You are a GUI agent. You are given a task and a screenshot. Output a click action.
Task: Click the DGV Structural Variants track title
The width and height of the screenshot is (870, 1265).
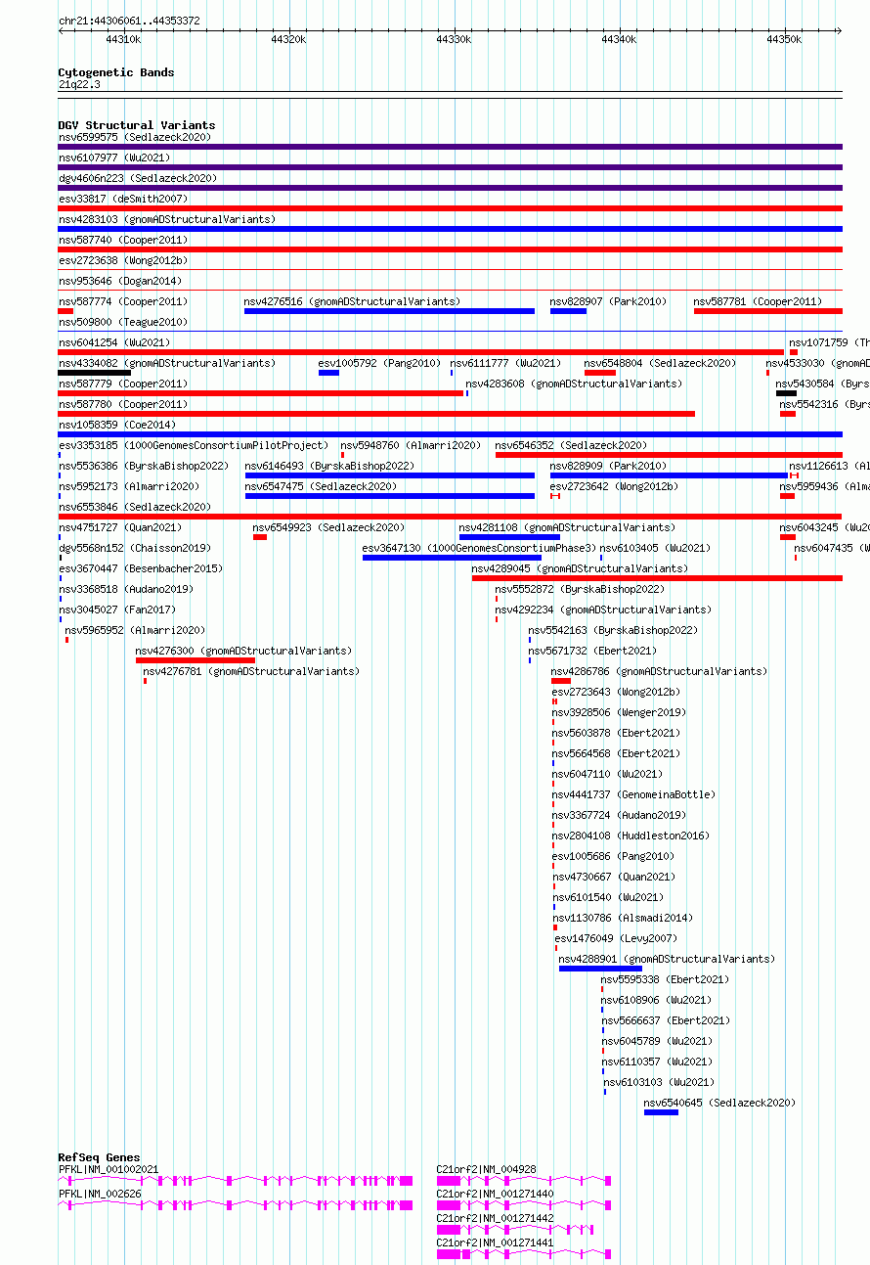click(137, 125)
